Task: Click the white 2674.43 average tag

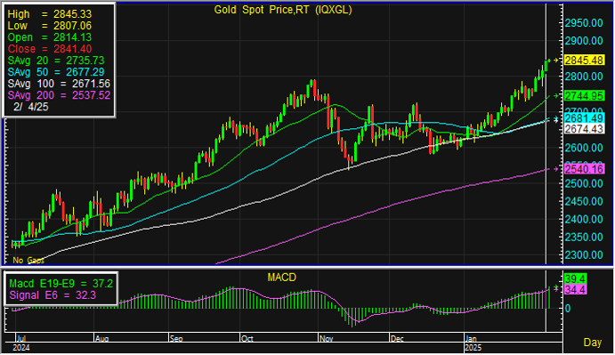Action: 585,129
